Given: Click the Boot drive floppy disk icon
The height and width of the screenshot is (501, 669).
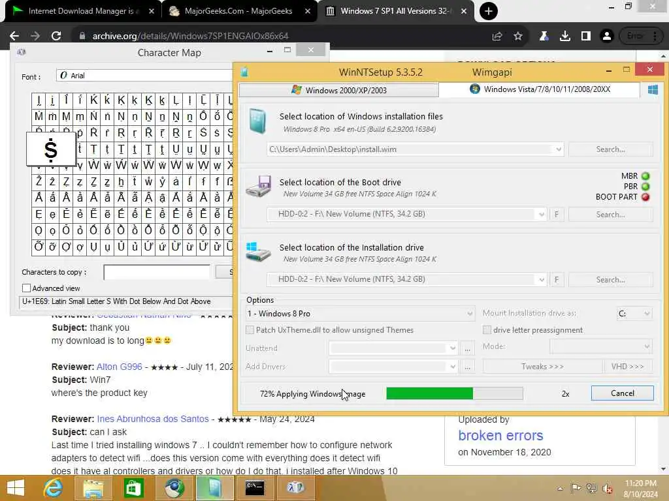Looking at the screenshot, I should click(259, 186).
